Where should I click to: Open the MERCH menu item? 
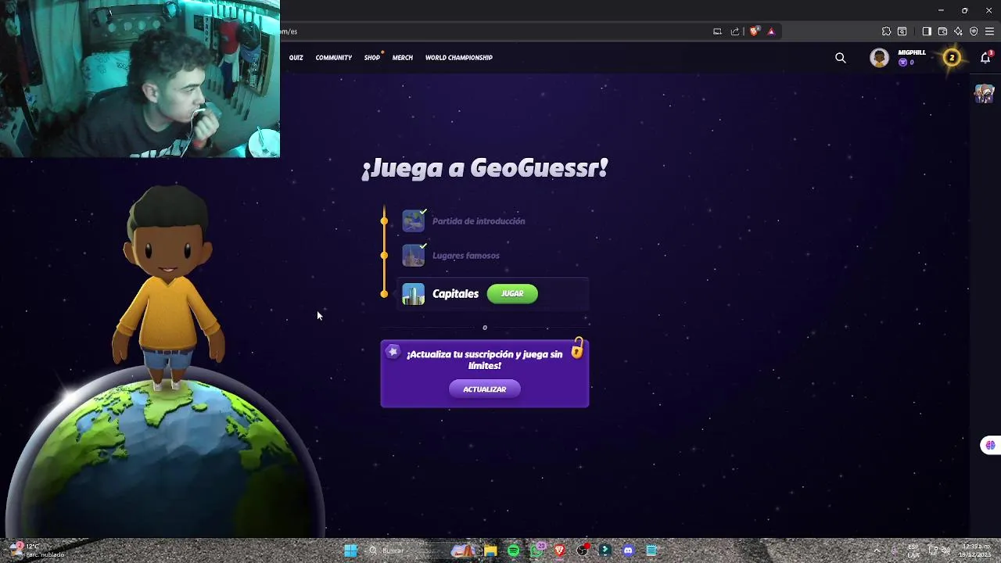point(403,58)
